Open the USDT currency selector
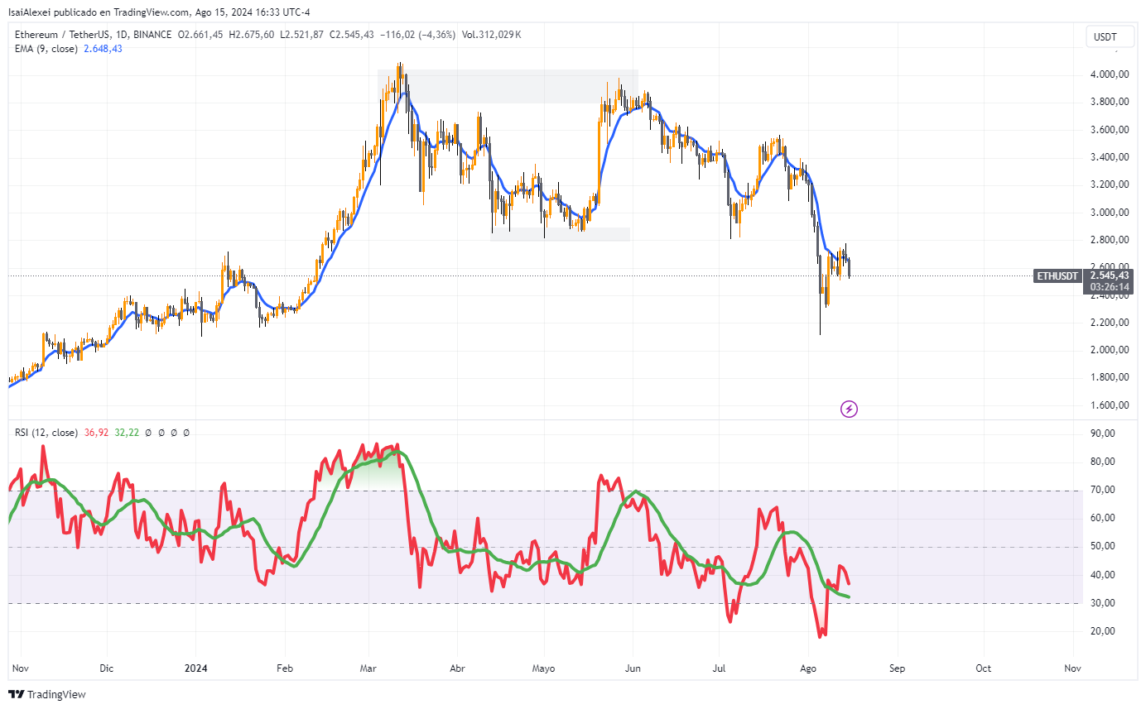The image size is (1146, 709). coord(1110,36)
